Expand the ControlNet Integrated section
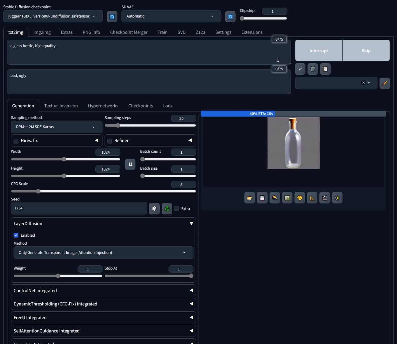 coord(103,291)
